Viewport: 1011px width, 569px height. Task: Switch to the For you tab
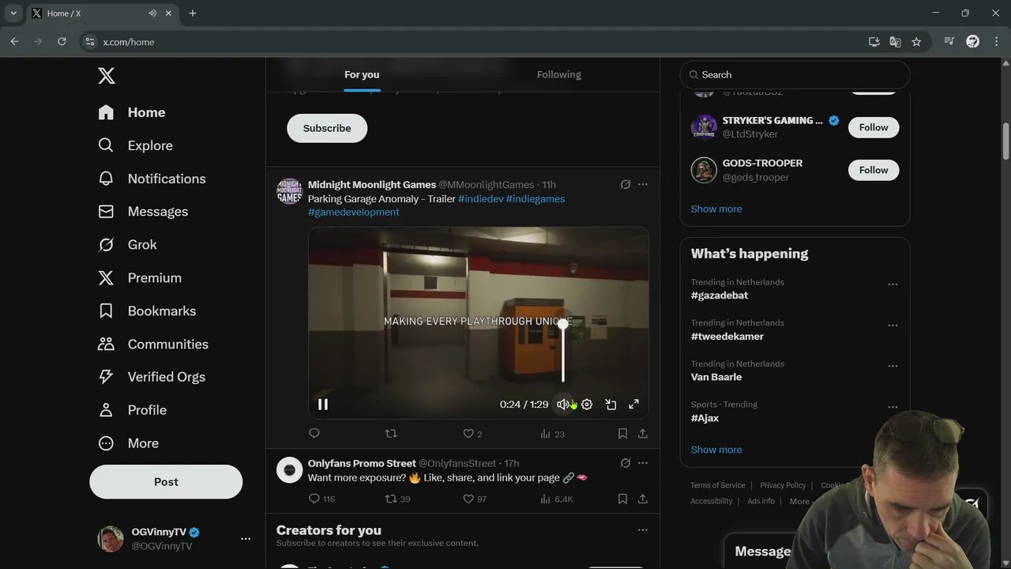[362, 74]
